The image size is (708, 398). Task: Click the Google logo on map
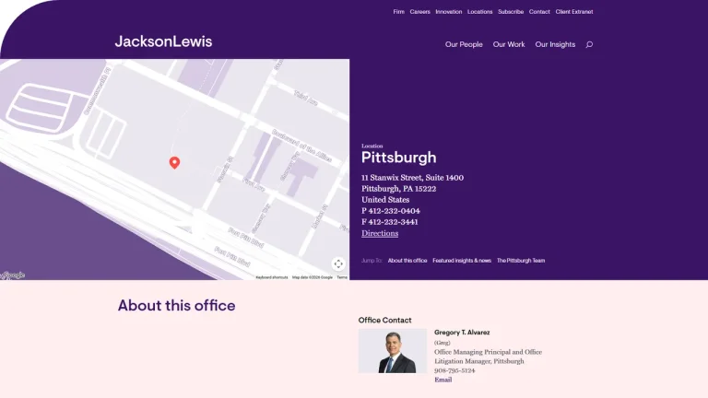(x=13, y=275)
